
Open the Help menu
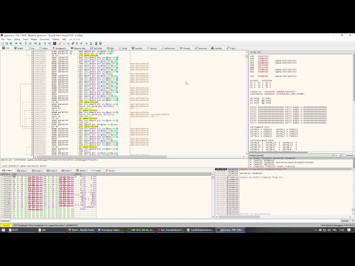click(64, 39)
